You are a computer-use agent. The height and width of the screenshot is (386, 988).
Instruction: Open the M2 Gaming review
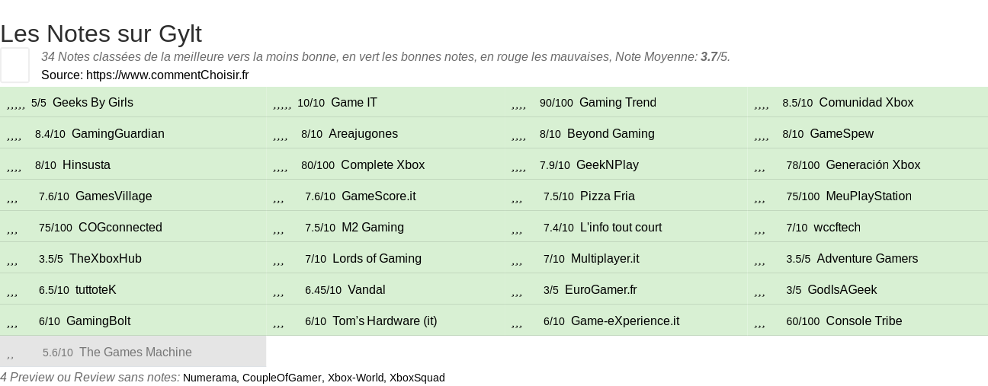(373, 227)
